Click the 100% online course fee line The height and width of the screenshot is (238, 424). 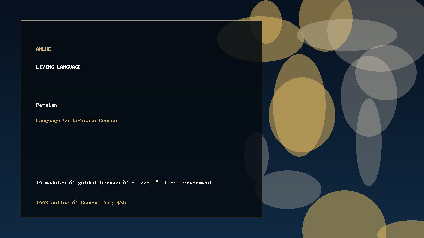(81, 203)
